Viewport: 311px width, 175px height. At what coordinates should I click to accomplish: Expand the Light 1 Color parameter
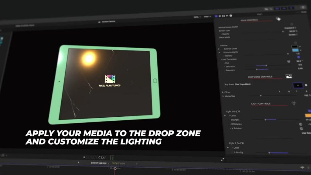(225, 116)
